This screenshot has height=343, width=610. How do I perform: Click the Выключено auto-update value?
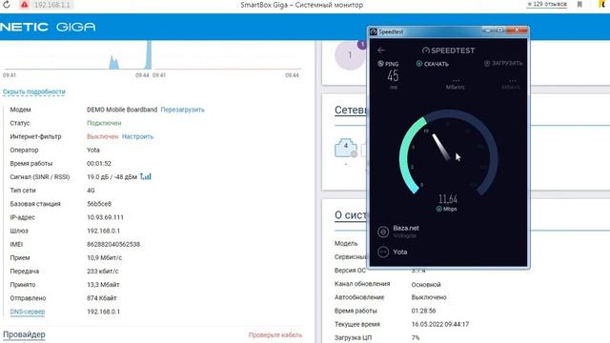(x=429, y=297)
